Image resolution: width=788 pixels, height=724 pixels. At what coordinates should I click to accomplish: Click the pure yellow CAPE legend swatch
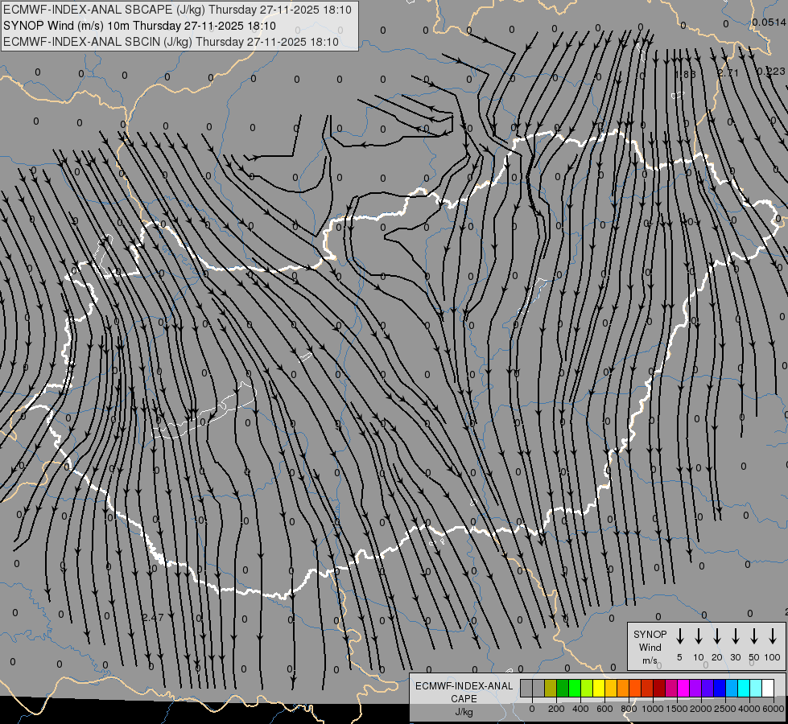pos(599,688)
